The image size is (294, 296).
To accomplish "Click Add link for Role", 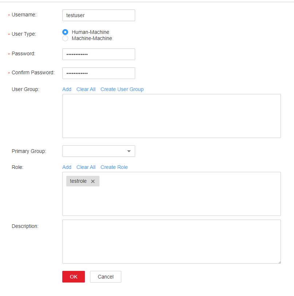I will coord(67,167).
